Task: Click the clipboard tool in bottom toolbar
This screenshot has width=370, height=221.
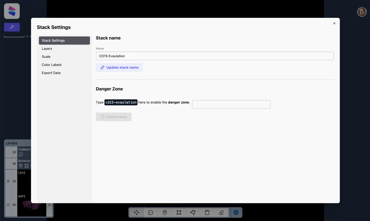Action: pyautogui.click(x=207, y=213)
